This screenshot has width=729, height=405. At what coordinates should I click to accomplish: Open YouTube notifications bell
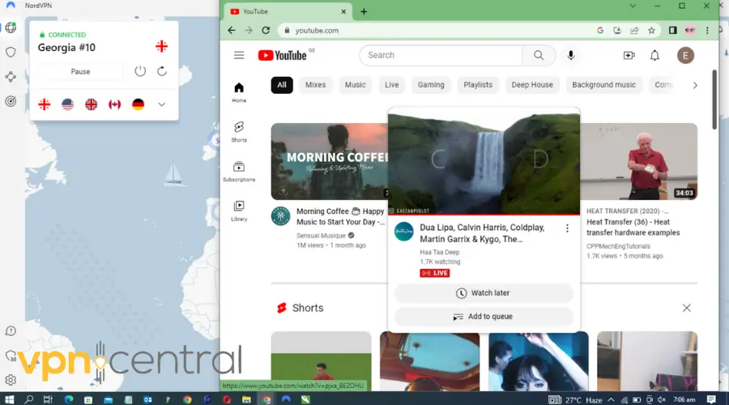click(654, 55)
